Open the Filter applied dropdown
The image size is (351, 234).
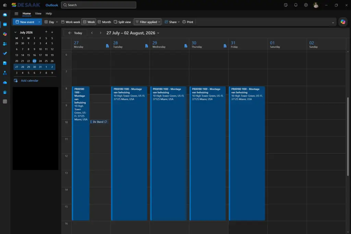click(148, 22)
